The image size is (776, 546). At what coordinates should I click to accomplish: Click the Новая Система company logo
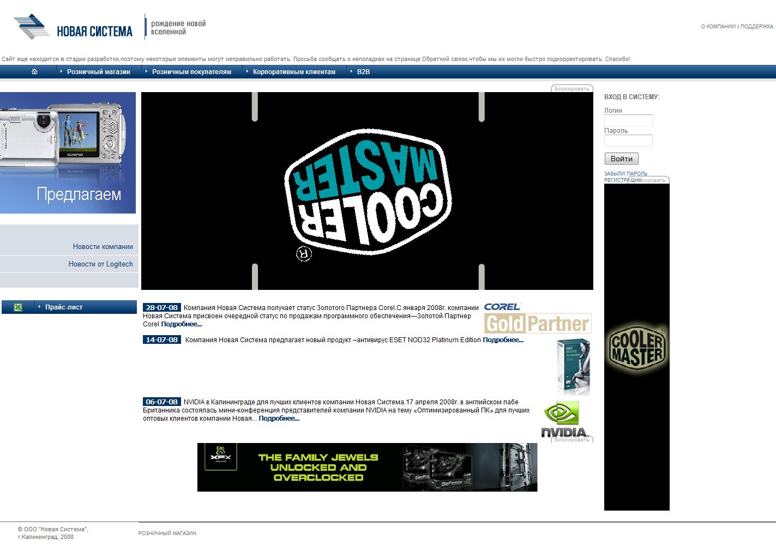click(73, 27)
